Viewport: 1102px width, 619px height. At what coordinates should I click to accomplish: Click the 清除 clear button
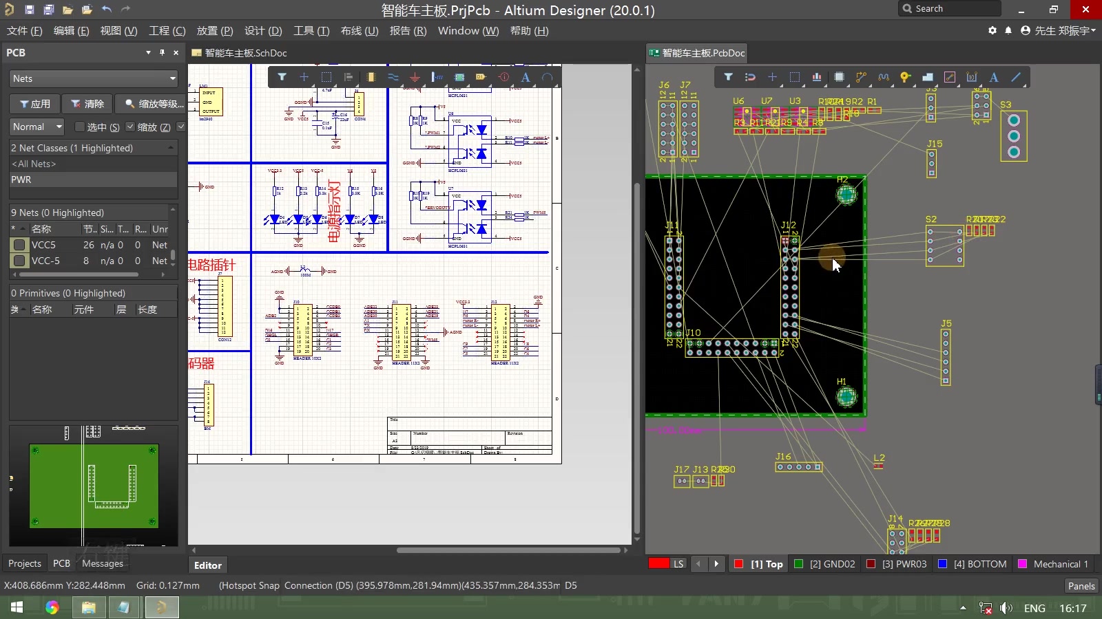pyautogui.click(x=87, y=104)
